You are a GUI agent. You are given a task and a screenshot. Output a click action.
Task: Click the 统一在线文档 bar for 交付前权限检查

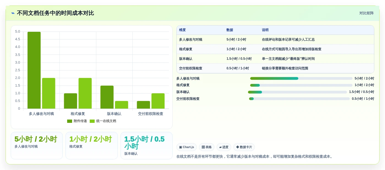click(158, 101)
